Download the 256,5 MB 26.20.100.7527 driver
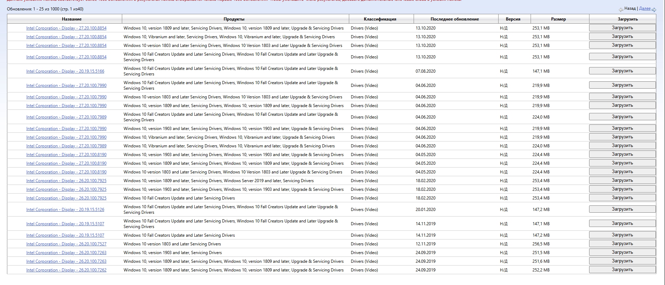This screenshot has height=285, width=665. coord(622,244)
